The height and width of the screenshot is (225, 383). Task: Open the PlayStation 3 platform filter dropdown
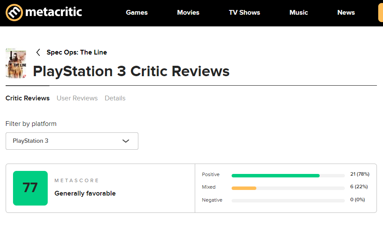[x=72, y=141]
